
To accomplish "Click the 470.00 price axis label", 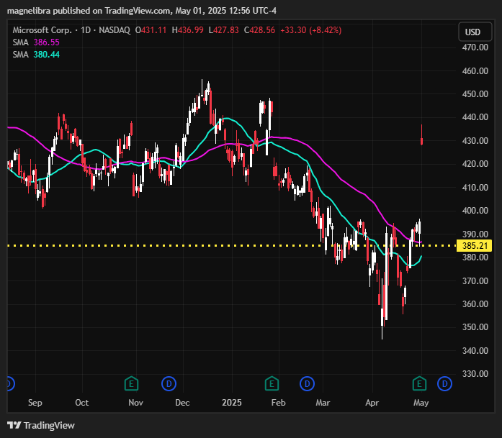I will (475, 47).
